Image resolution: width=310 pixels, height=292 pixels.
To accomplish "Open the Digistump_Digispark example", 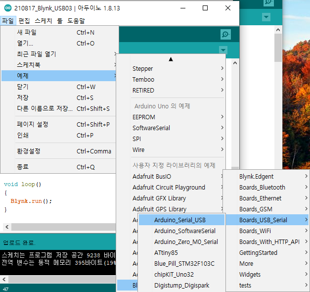I will [x=181, y=285].
